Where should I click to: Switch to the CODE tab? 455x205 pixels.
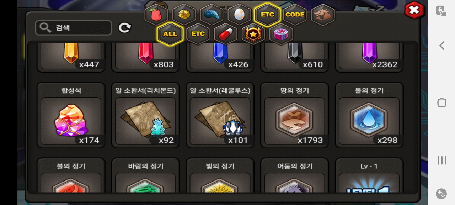pyautogui.click(x=295, y=15)
